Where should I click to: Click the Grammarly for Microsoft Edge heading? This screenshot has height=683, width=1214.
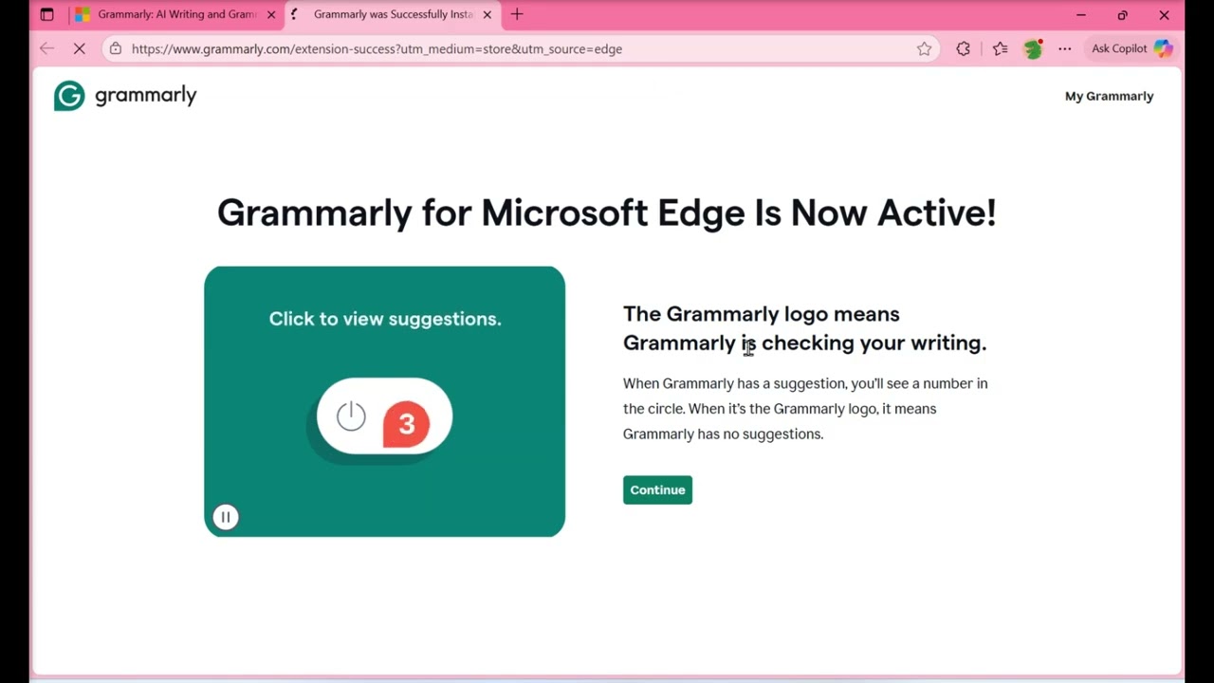click(x=607, y=212)
